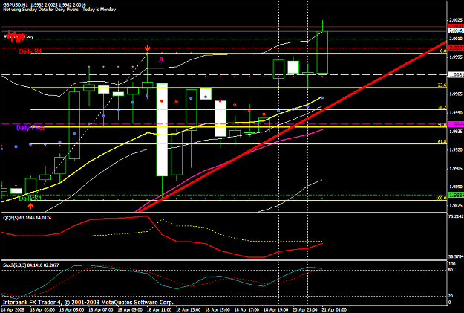Click the last green candle reaching 2.0016

click(322, 52)
